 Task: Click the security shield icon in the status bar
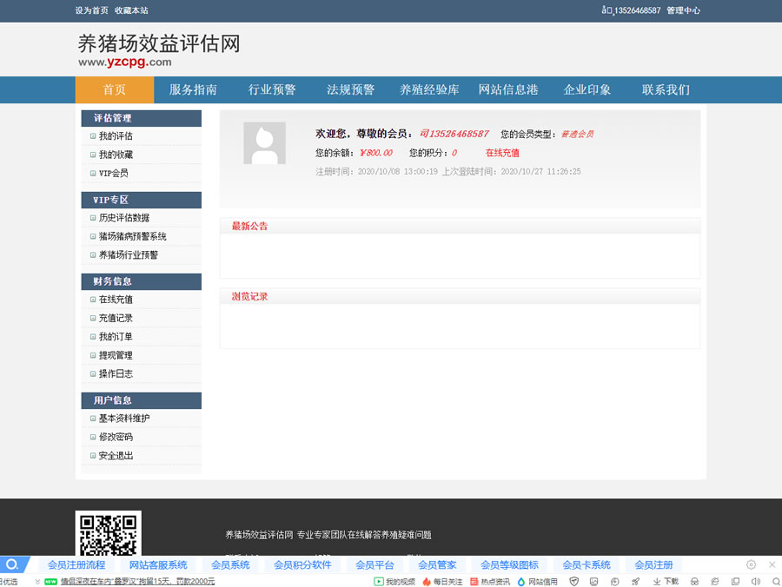click(574, 582)
